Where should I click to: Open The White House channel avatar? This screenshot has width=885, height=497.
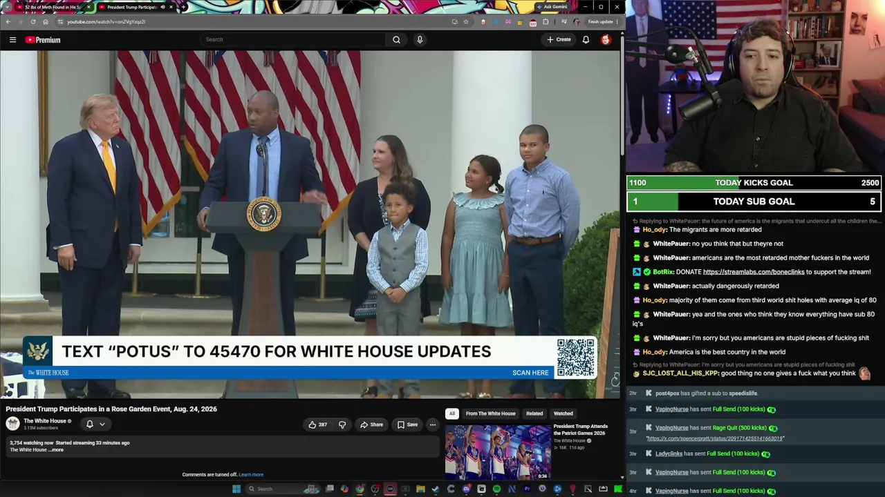point(12,424)
